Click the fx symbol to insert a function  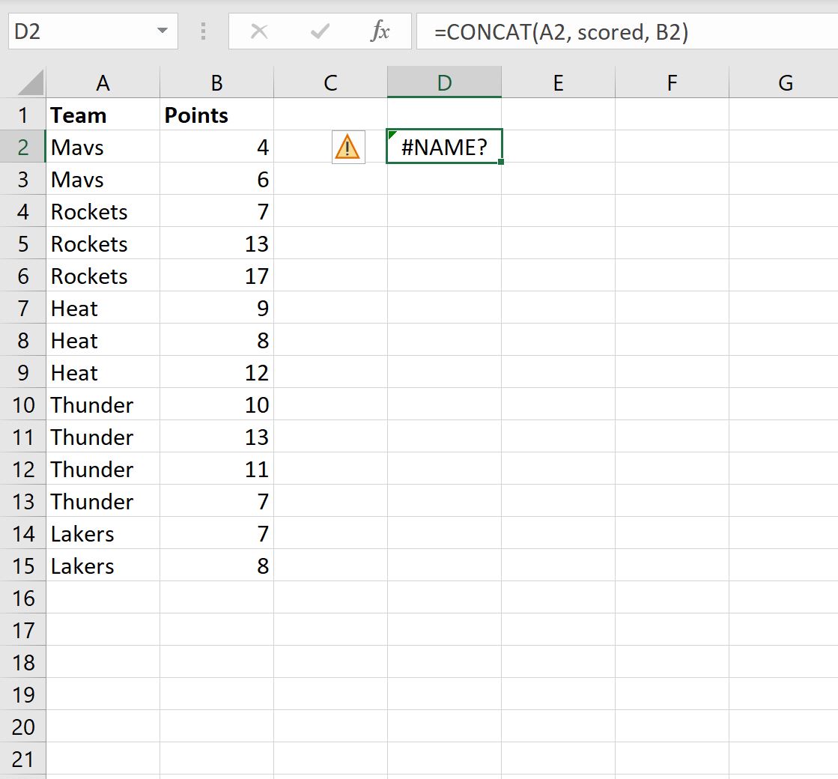(x=380, y=31)
